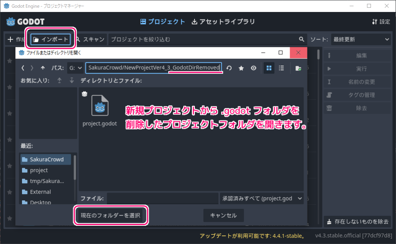Refresh the directory listing
Image resolution: width=396 pixels, height=244 pixels.
coord(229,68)
